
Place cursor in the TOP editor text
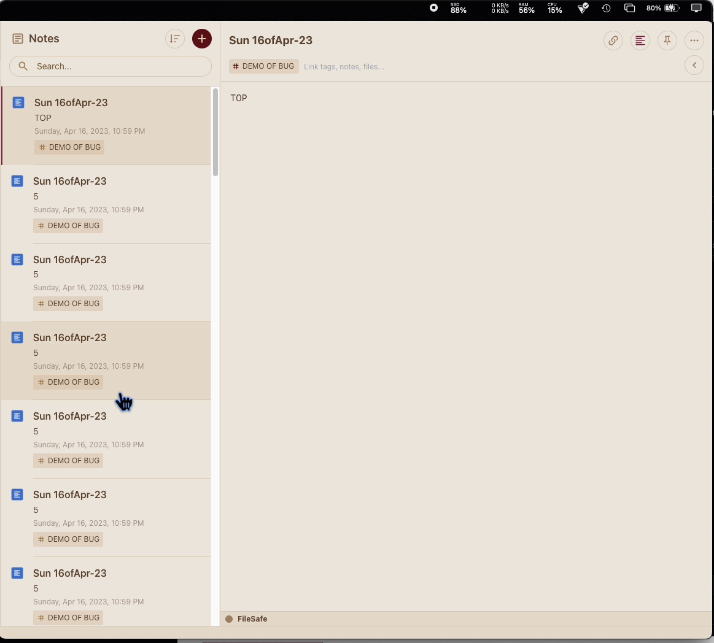pos(239,98)
